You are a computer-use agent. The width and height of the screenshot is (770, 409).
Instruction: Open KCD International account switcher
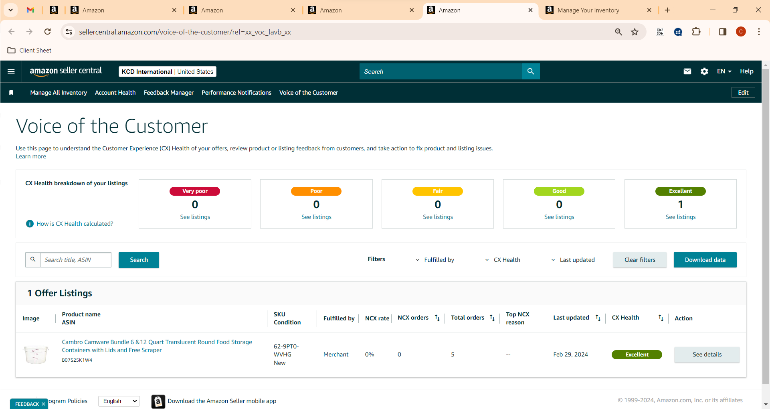(x=168, y=71)
